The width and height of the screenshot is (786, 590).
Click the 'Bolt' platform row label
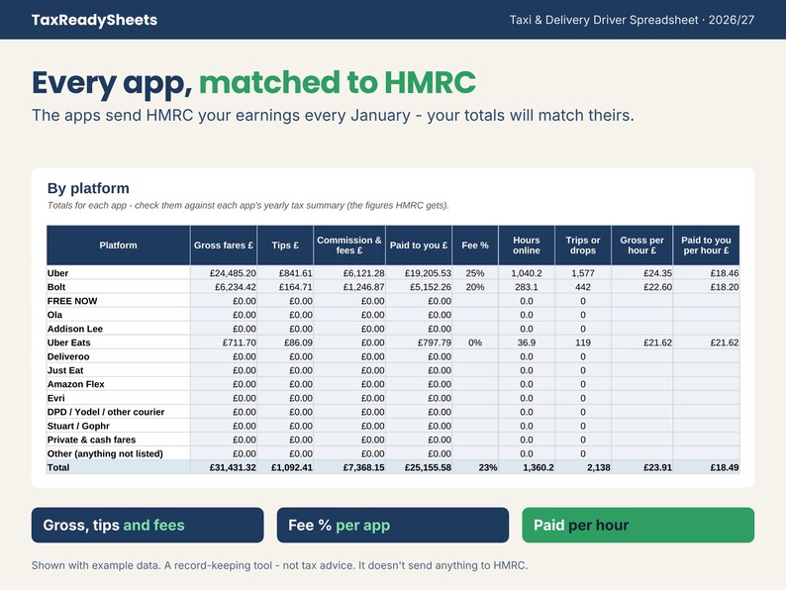(x=56, y=287)
